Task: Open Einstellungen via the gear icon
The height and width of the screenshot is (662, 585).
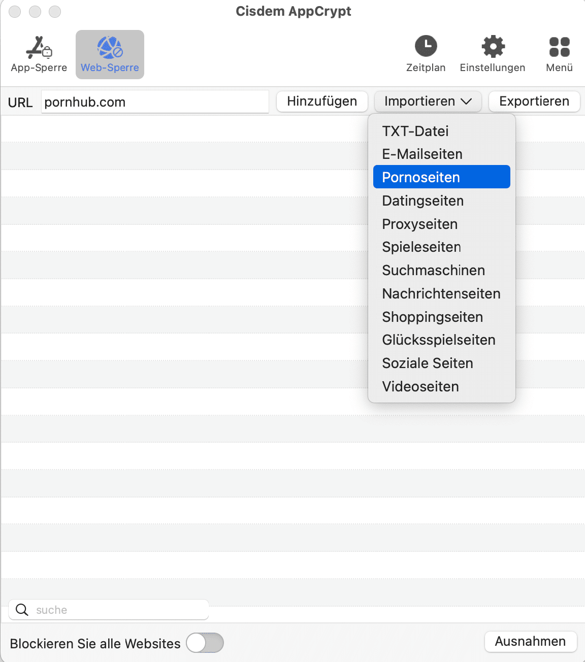Action: pos(493,46)
